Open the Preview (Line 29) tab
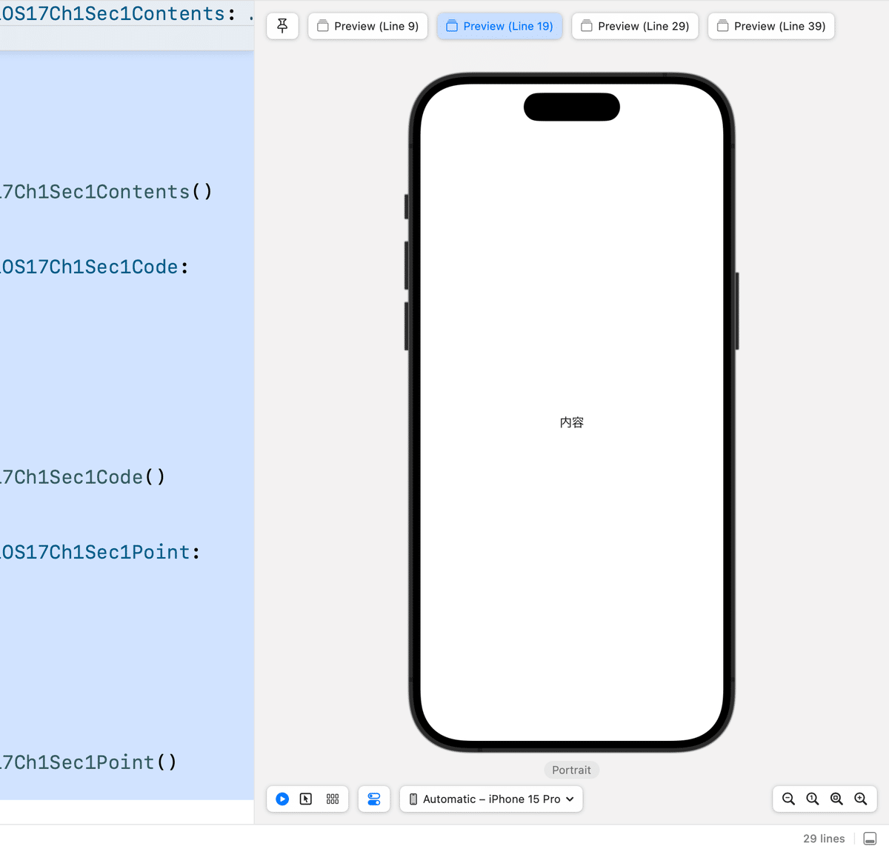 click(635, 26)
